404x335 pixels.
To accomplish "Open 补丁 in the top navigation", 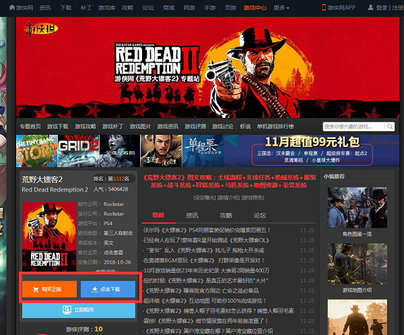I will [86, 7].
